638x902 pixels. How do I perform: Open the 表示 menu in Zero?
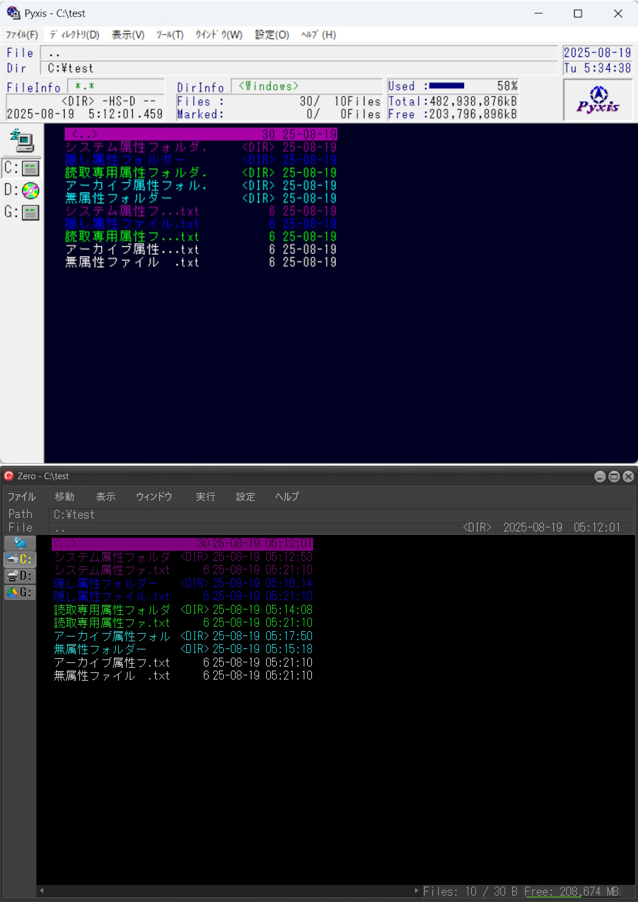106,497
